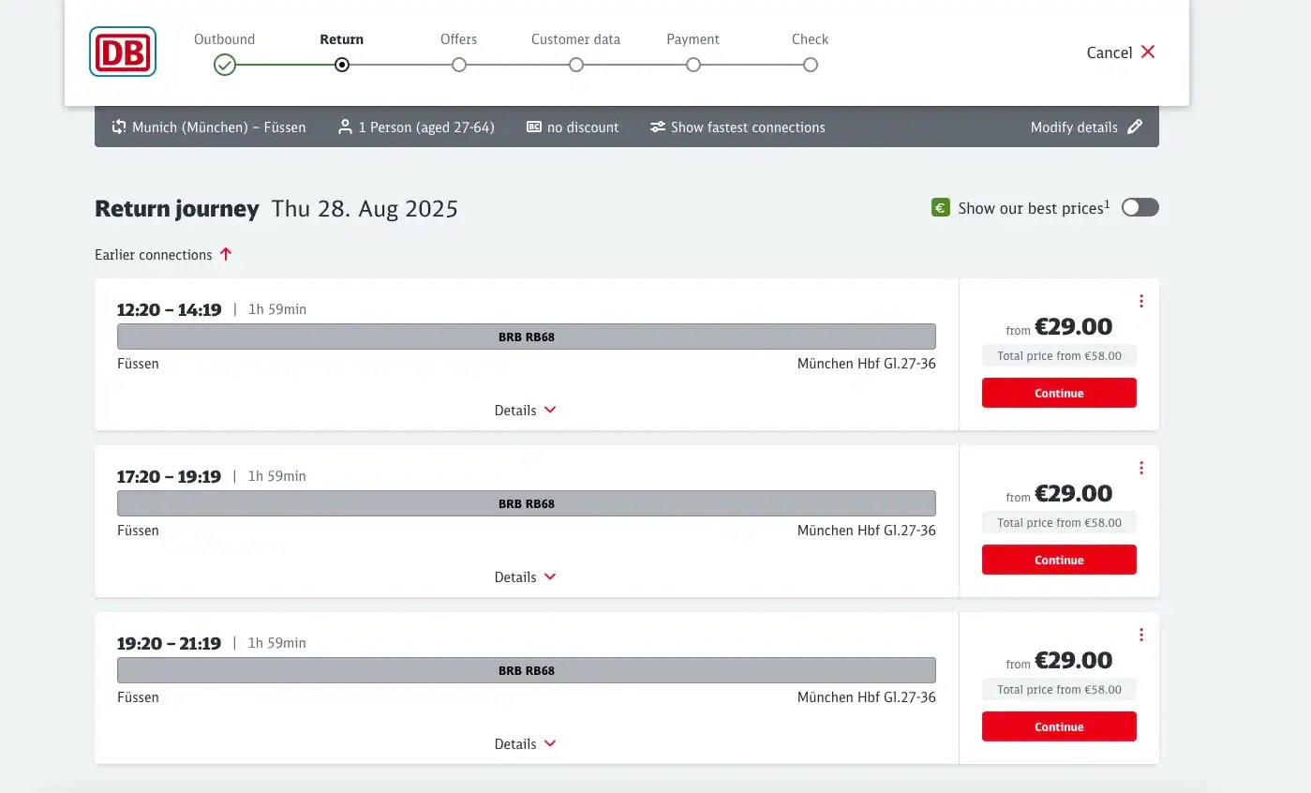Click the BRB RB68 train bar
Screen dimensions: 1311x793
coord(526,336)
